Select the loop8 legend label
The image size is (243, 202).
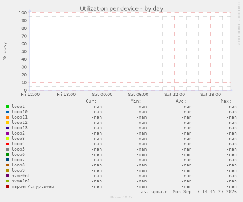18,165
